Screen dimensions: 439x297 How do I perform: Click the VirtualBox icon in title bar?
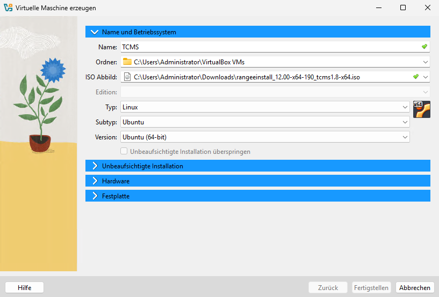pos(8,8)
